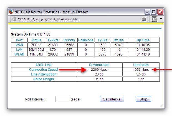Click the WLAN up time 01:11:18
The width and height of the screenshot is (172, 116).
point(143,54)
